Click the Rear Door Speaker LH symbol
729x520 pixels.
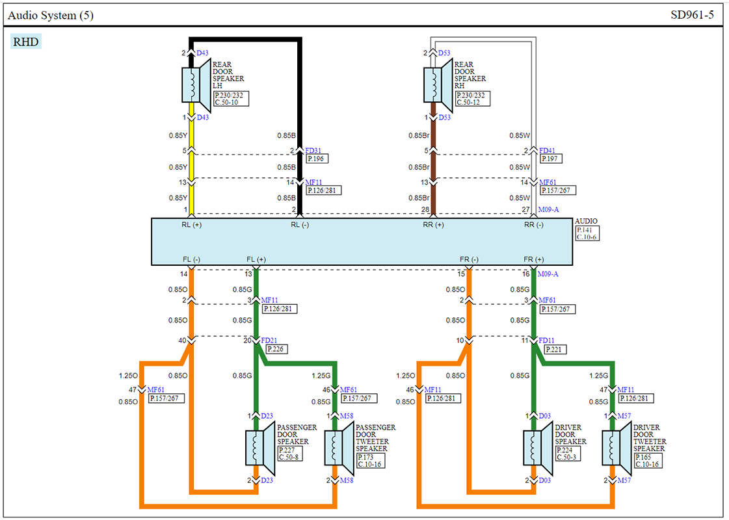[x=196, y=85]
